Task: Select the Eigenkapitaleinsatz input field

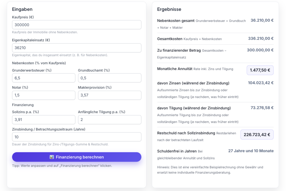Action: coord(77,48)
